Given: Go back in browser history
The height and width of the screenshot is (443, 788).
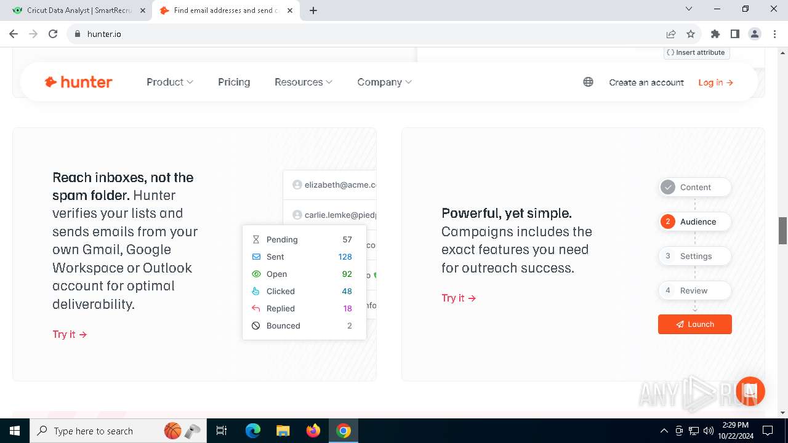Looking at the screenshot, I should [14, 34].
